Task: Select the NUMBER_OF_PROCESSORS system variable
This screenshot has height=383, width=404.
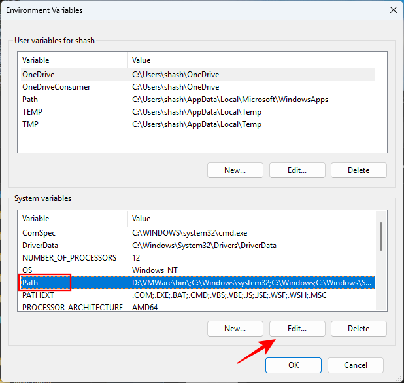Action: (x=198, y=258)
